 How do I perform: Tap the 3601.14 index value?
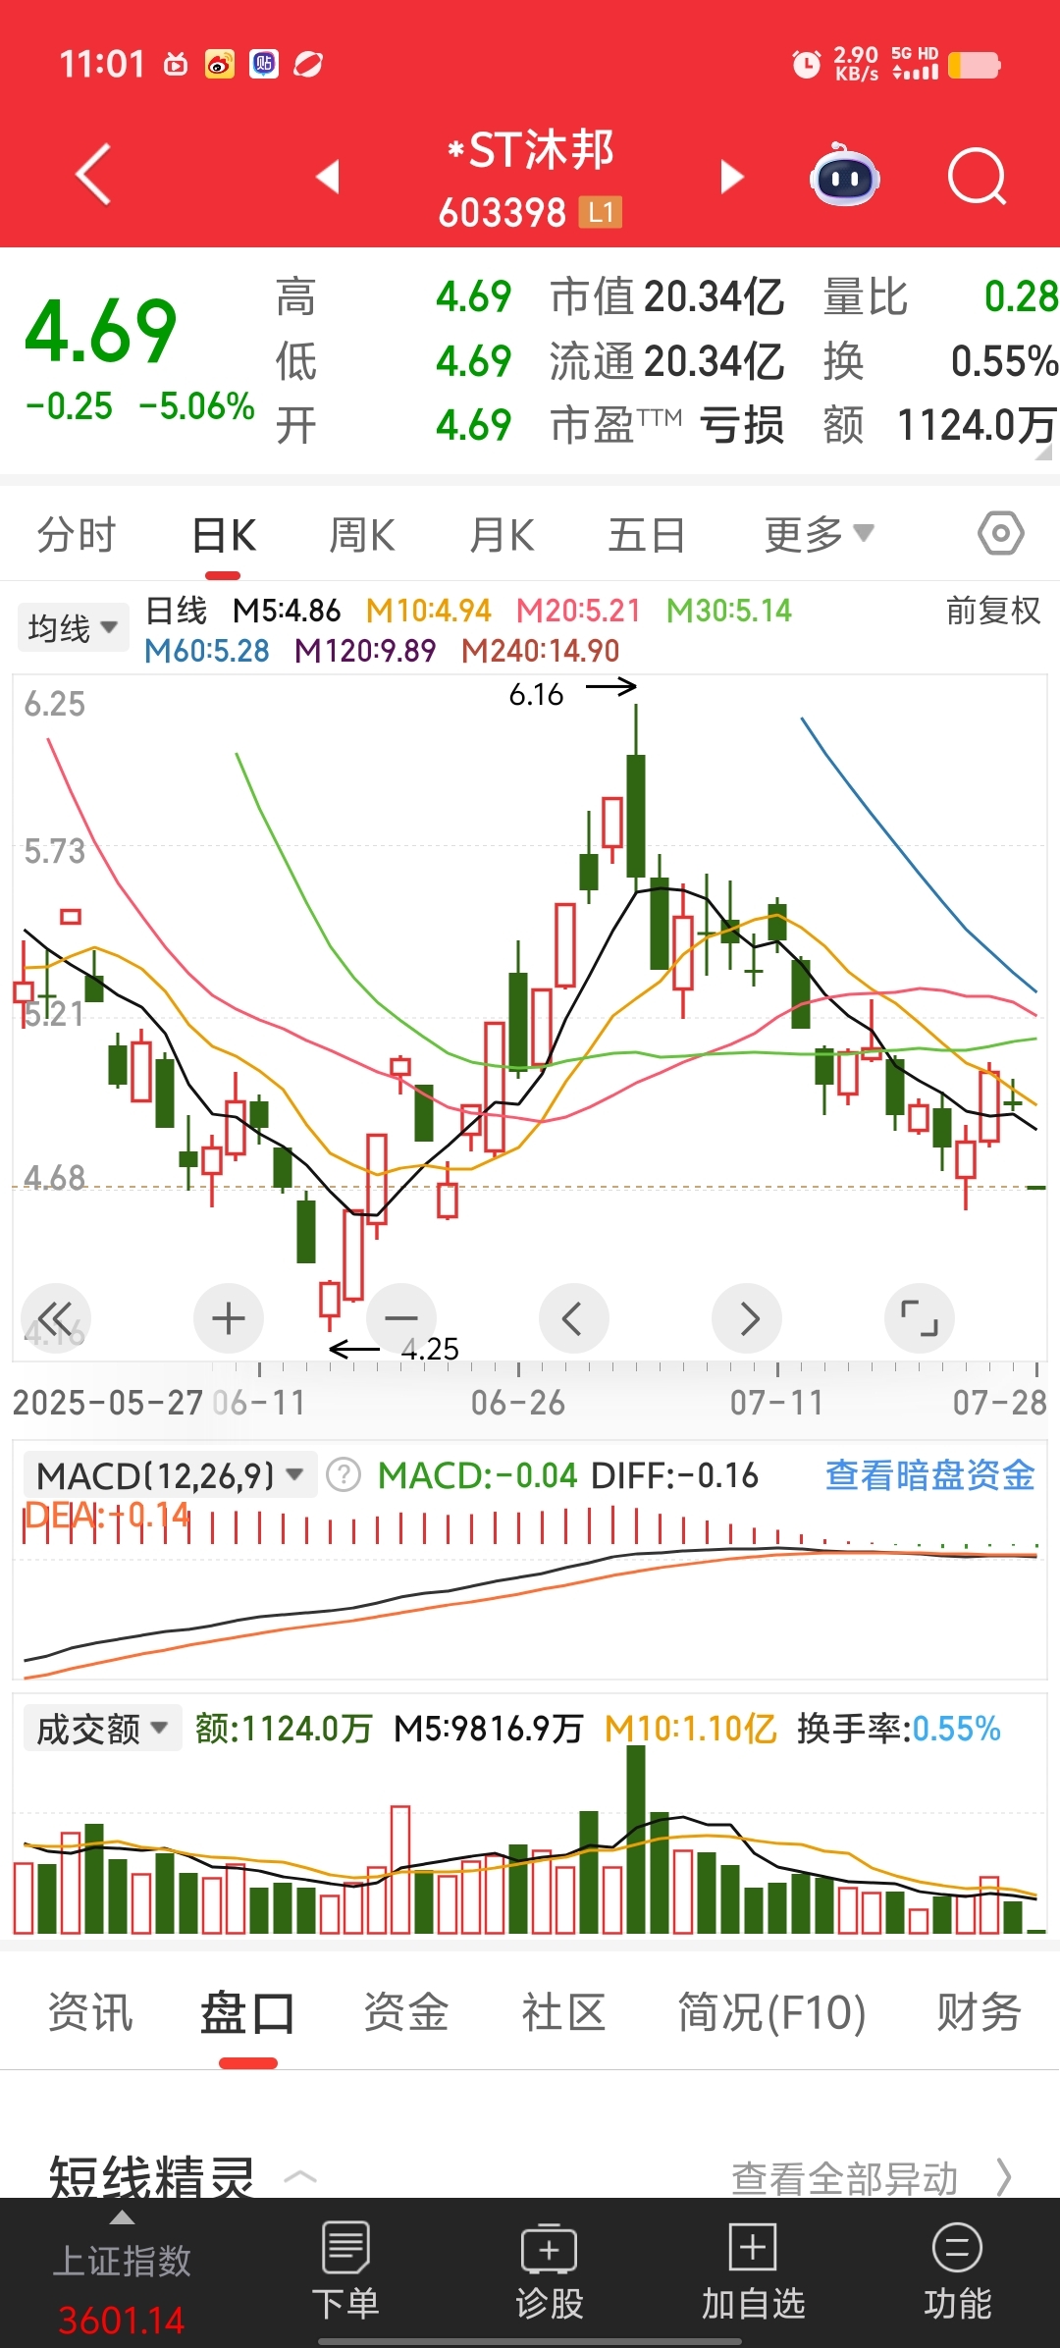pos(122,2321)
